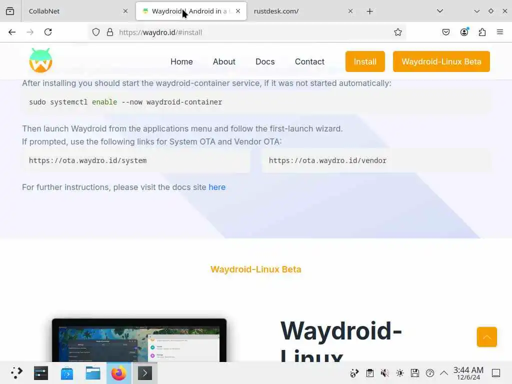This screenshot has height=384, width=512.
Task: Open Dolphin file manager from taskbar
Action: pyautogui.click(x=92, y=373)
